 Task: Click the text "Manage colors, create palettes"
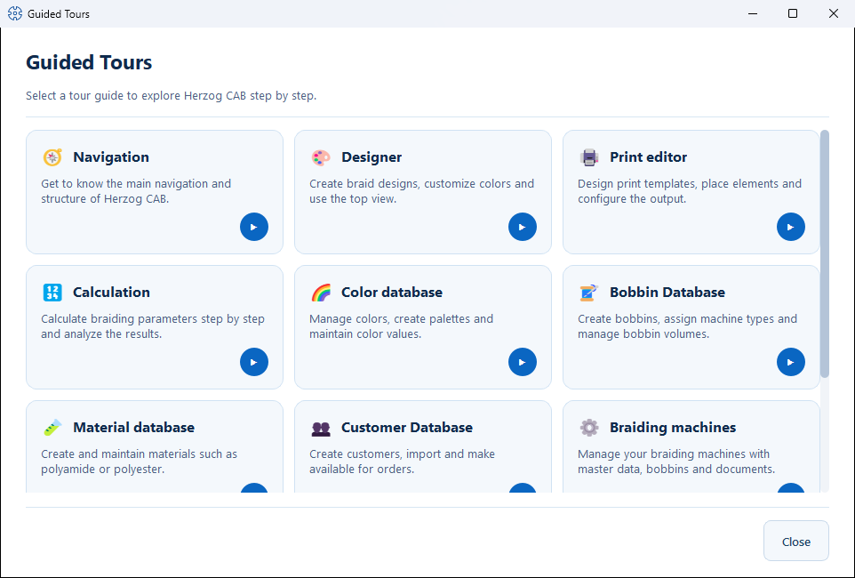(x=391, y=318)
